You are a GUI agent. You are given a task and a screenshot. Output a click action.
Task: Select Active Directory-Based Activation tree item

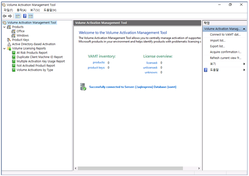click(34, 44)
